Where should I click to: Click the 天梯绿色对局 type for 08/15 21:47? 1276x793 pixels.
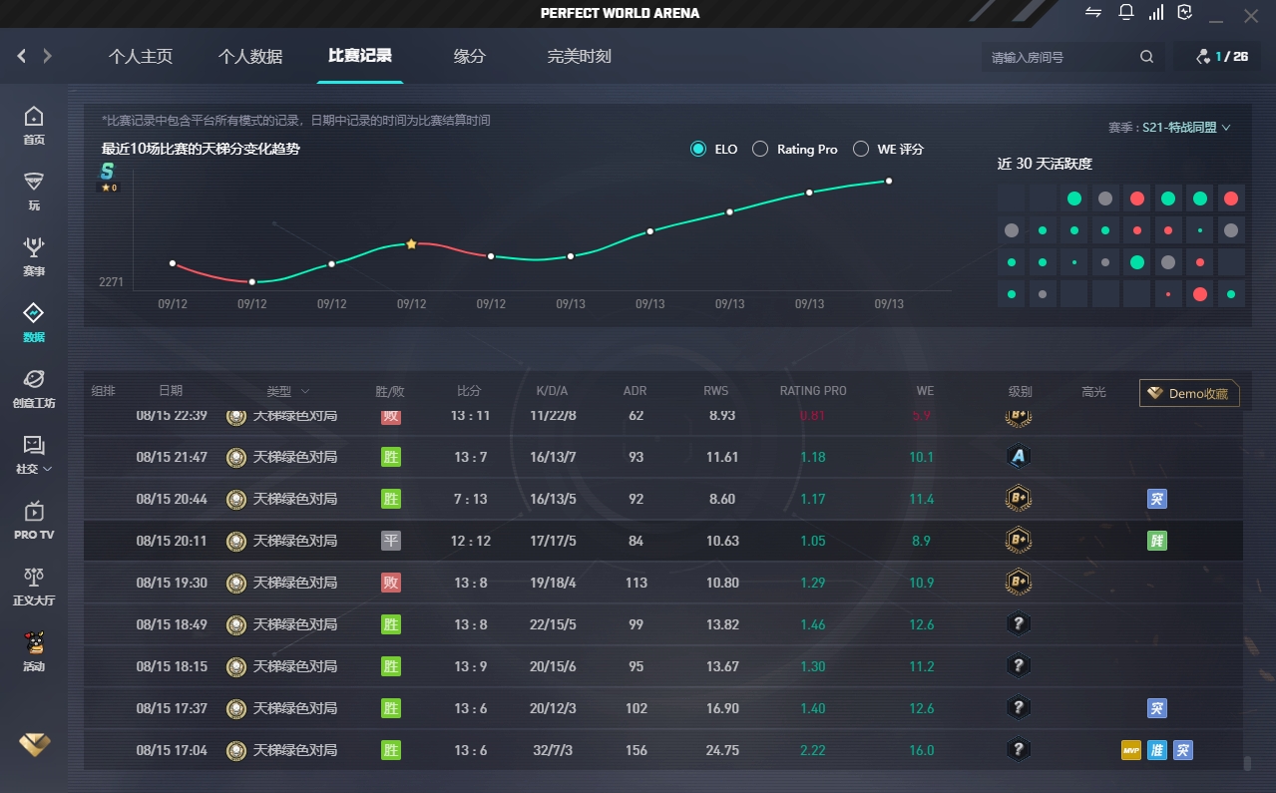point(295,457)
